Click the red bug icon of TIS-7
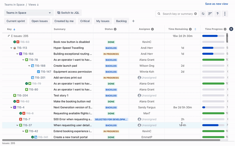Viewport: 235px width, 146px height. pos(21,119)
